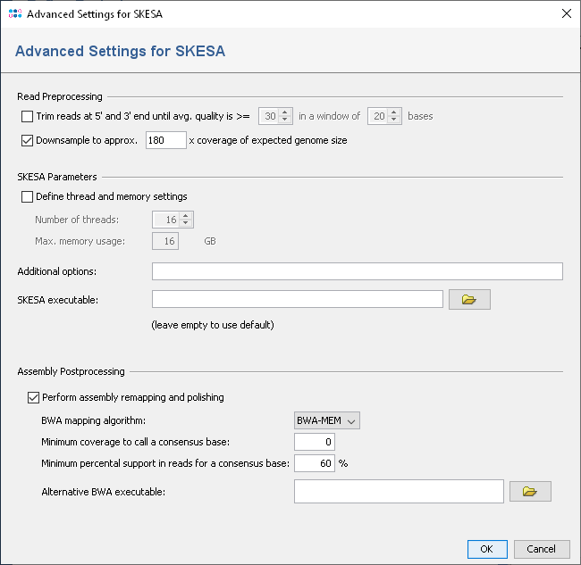
Task: Decrease window bases spinner value
Action: point(395,120)
